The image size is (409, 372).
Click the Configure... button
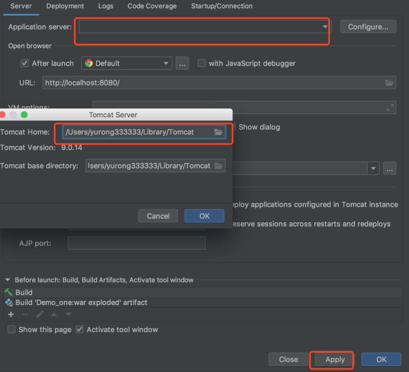tap(368, 27)
